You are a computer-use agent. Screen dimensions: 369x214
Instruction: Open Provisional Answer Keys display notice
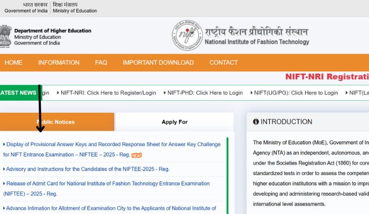pyautogui.click(x=112, y=144)
